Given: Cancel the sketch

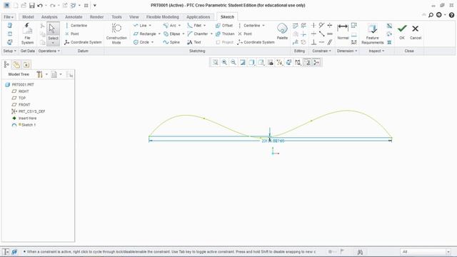Looking at the screenshot, I should point(416,31).
